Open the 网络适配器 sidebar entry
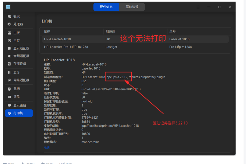246x164 pixels. [19, 80]
